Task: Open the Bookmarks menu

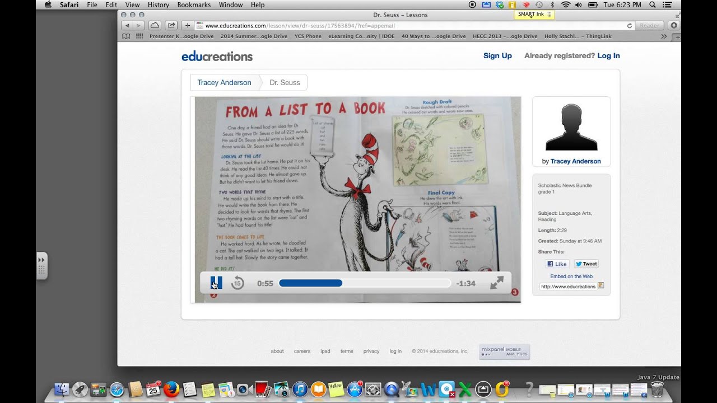Action: [194, 4]
